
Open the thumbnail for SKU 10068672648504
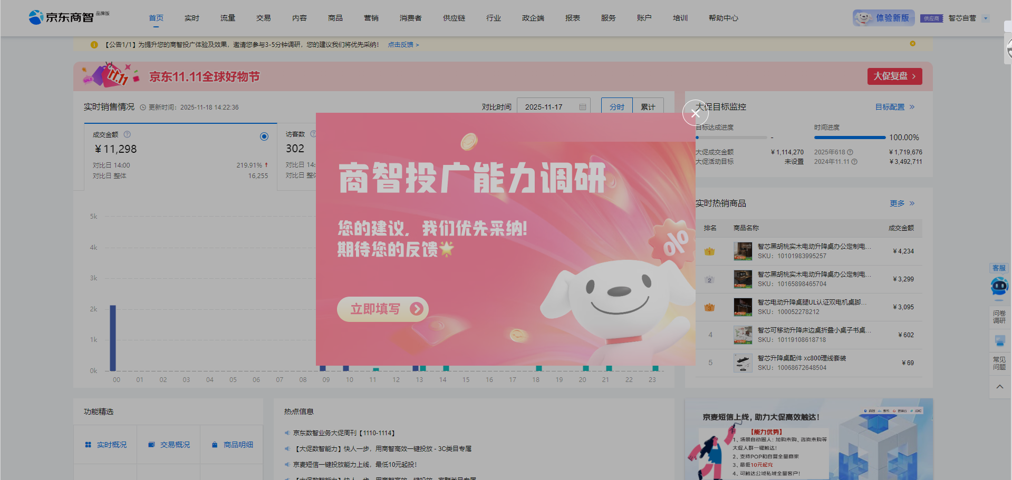coord(743,363)
